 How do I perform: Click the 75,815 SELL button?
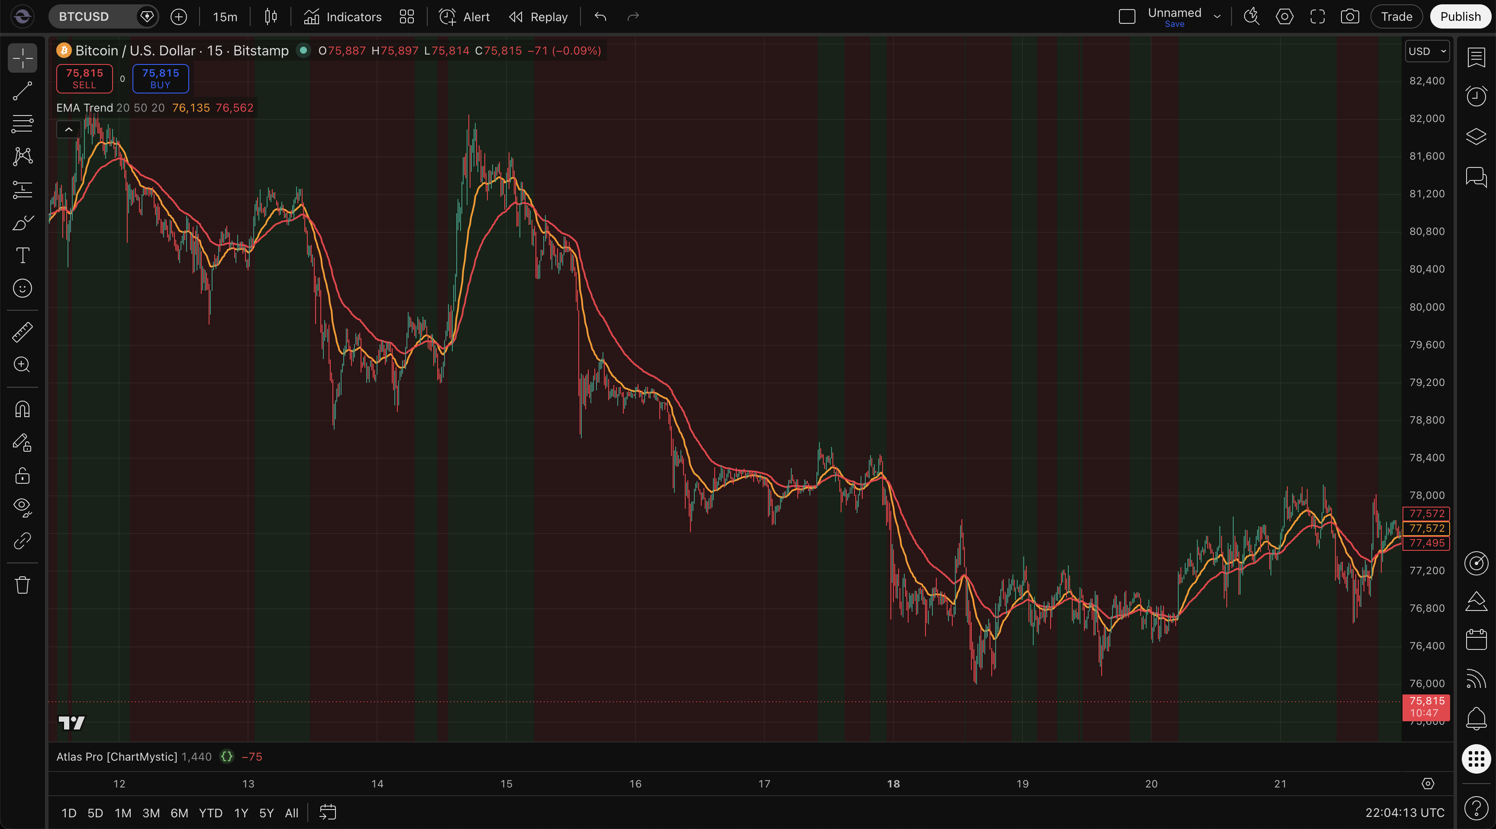point(84,78)
